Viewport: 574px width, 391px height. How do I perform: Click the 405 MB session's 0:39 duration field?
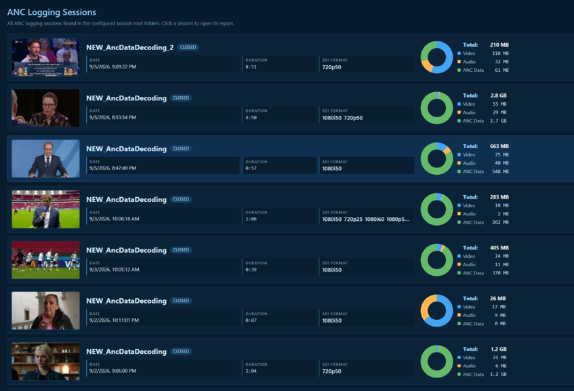click(x=280, y=266)
